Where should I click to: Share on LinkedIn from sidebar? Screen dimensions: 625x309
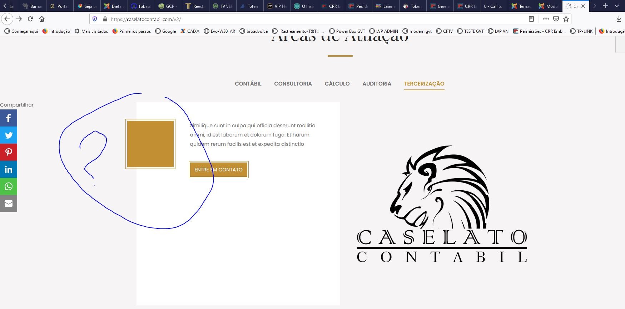point(9,169)
